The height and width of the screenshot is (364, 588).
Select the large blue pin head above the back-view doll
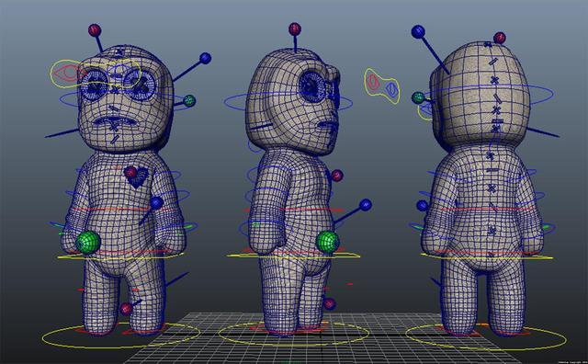pos(418,31)
